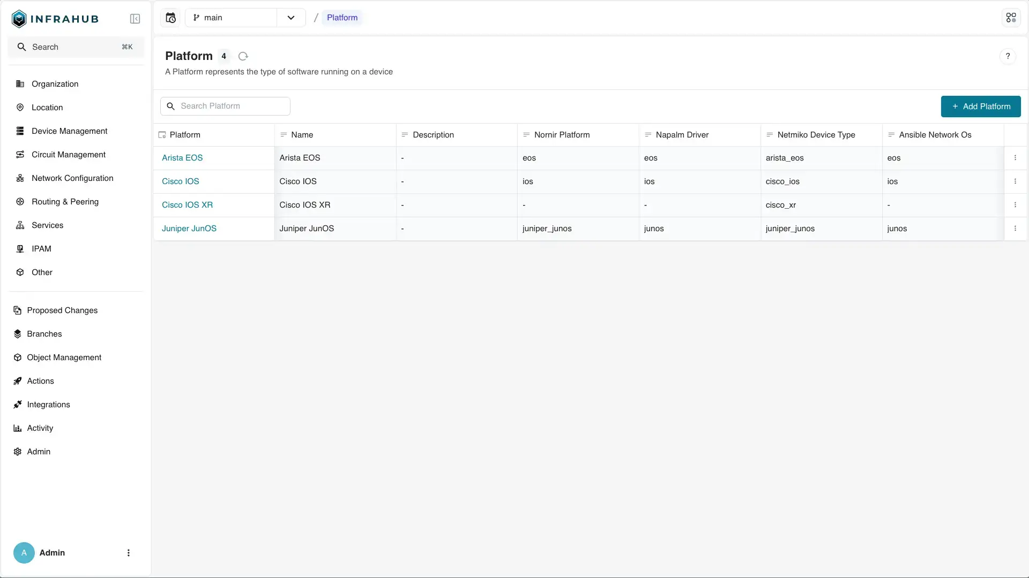Open row actions for Arista EOS
Image resolution: width=1029 pixels, height=578 pixels.
point(1015,158)
